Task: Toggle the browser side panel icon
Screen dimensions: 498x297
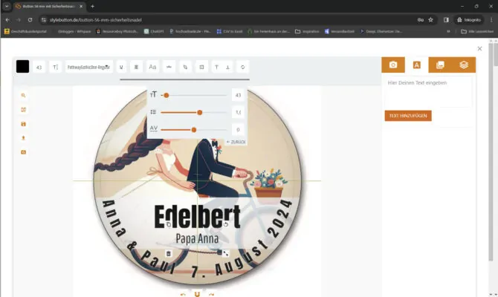Action: [x=446, y=19]
